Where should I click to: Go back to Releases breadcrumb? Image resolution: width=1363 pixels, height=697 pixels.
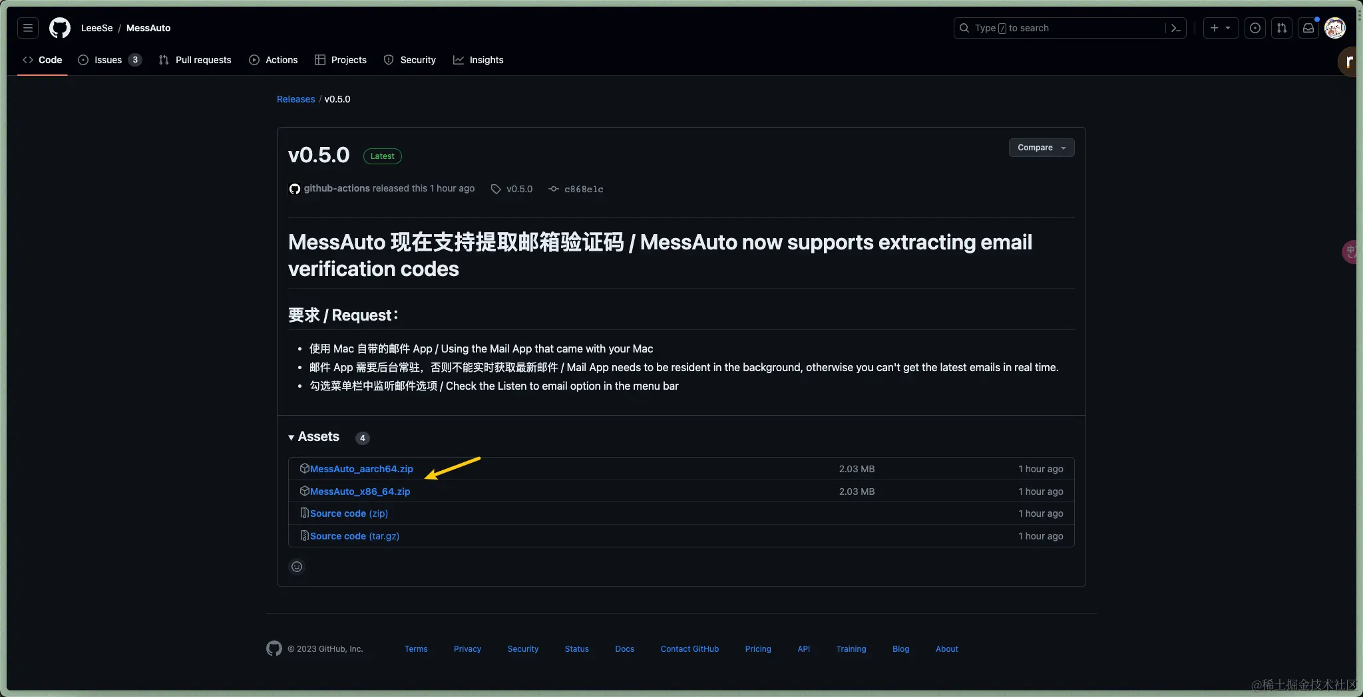point(295,99)
